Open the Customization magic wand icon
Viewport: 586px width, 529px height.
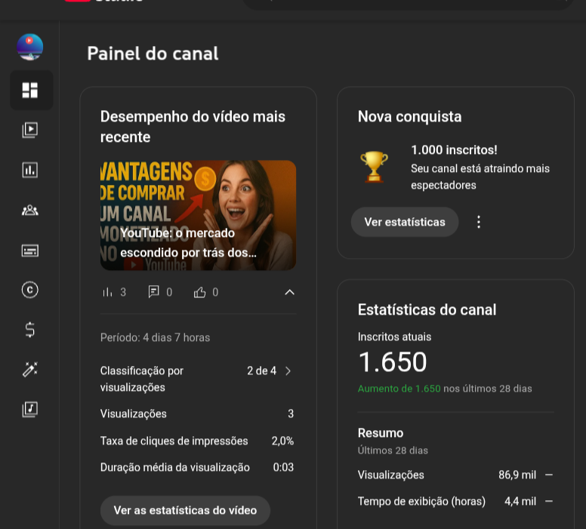[30, 370]
